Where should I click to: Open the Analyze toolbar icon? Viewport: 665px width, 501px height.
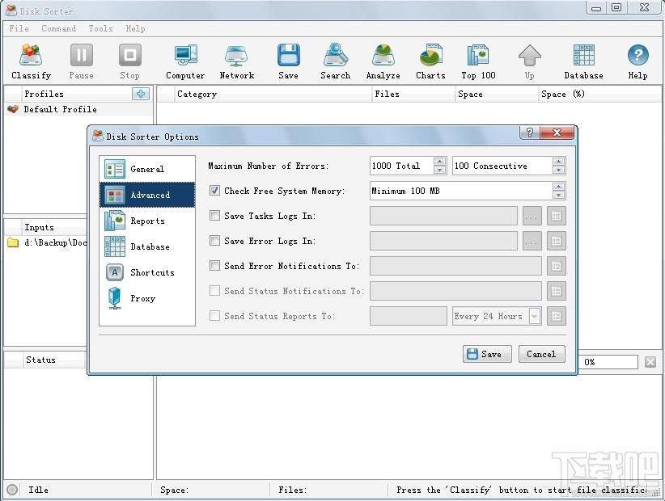[383, 62]
